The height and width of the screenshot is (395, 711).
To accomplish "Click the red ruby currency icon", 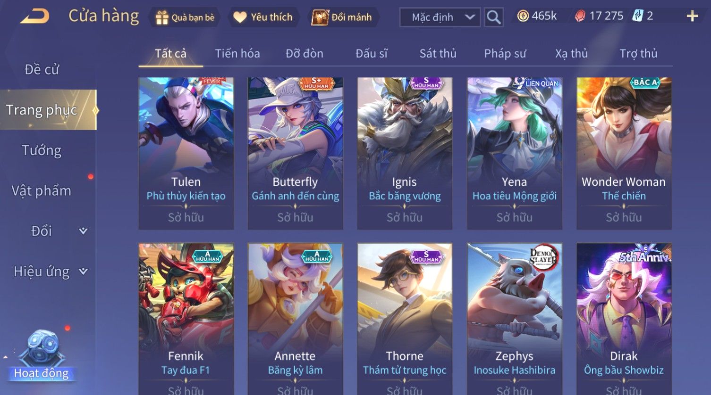I will point(580,16).
